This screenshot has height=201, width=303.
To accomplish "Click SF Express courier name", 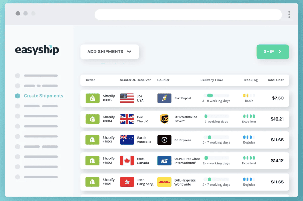I will pyautogui.click(x=183, y=140).
